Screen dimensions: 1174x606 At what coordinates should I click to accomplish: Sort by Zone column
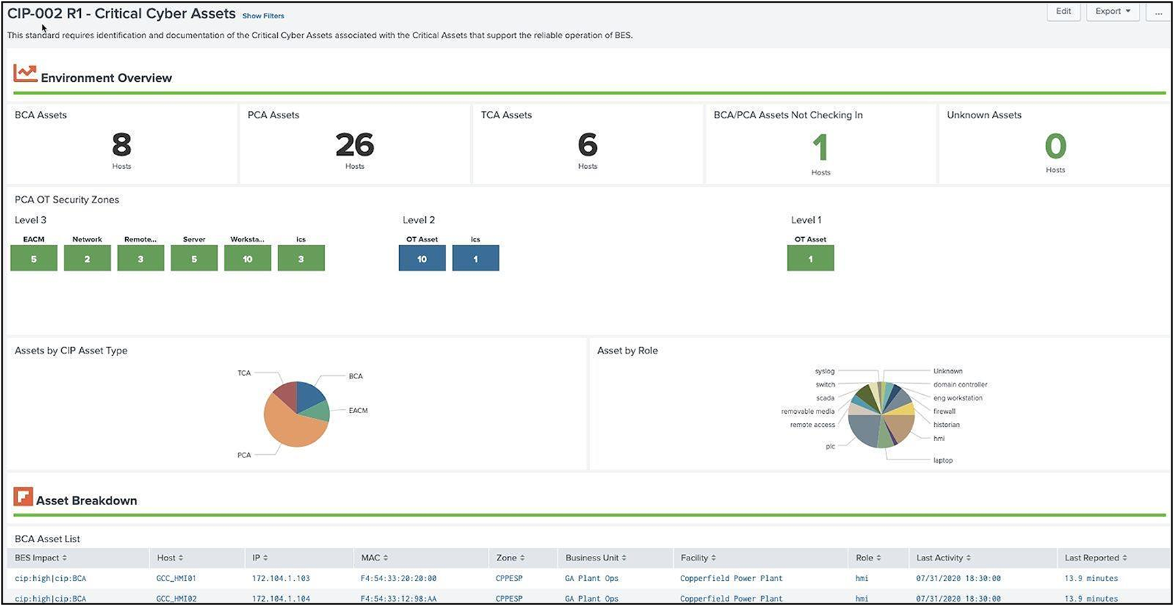(510, 558)
